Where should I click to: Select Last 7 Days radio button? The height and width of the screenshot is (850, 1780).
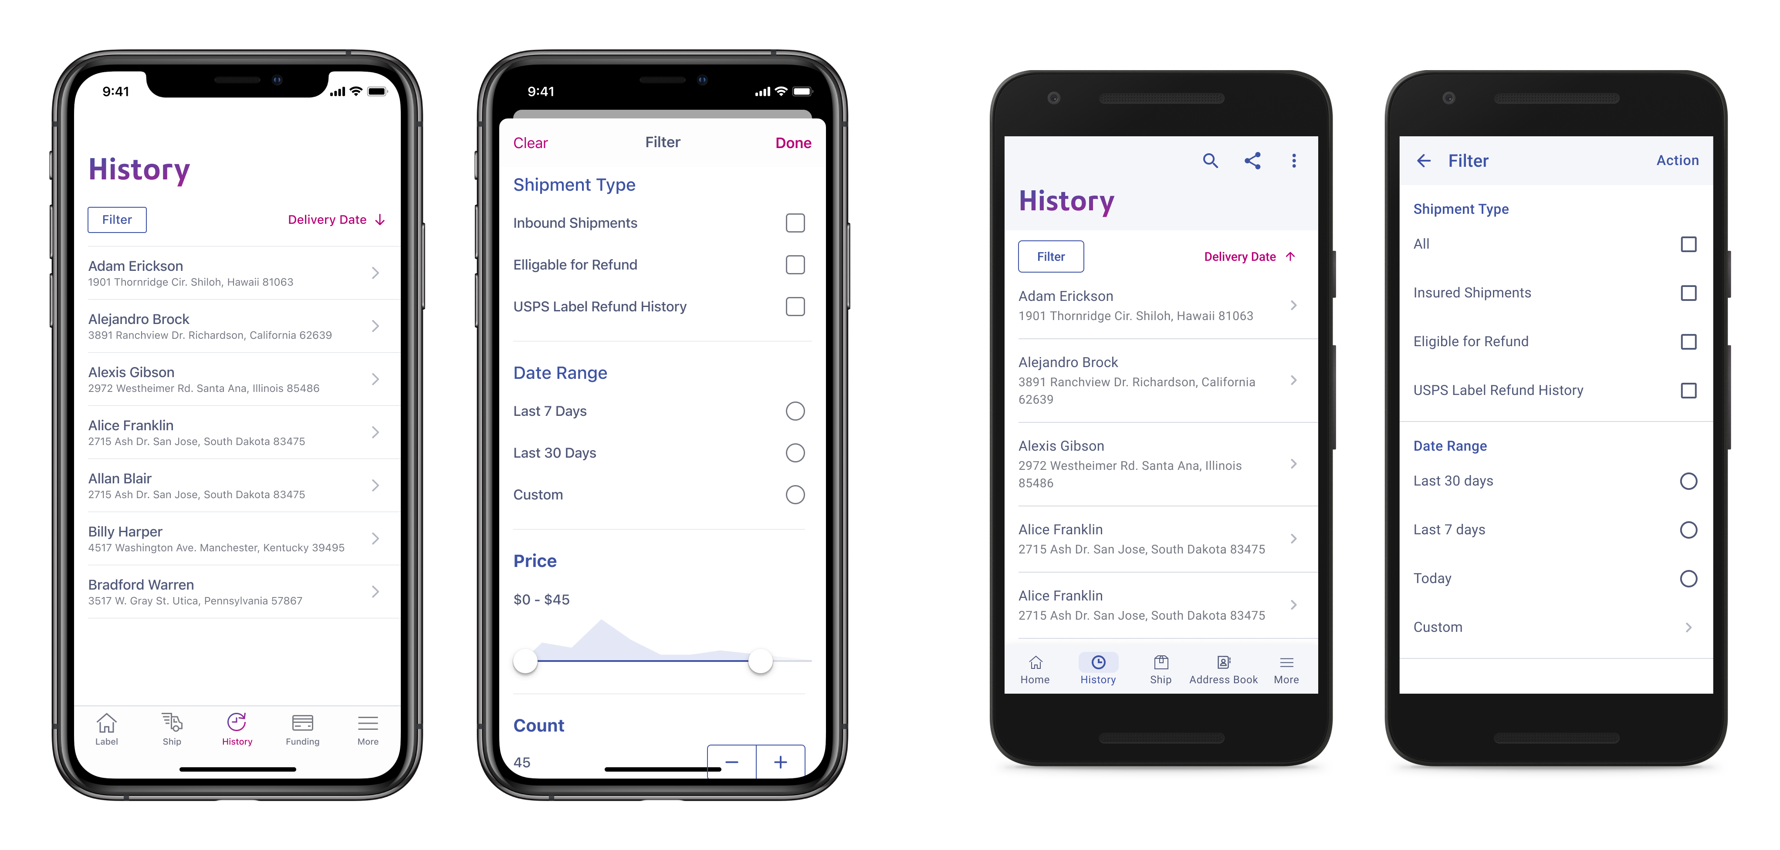pos(795,411)
